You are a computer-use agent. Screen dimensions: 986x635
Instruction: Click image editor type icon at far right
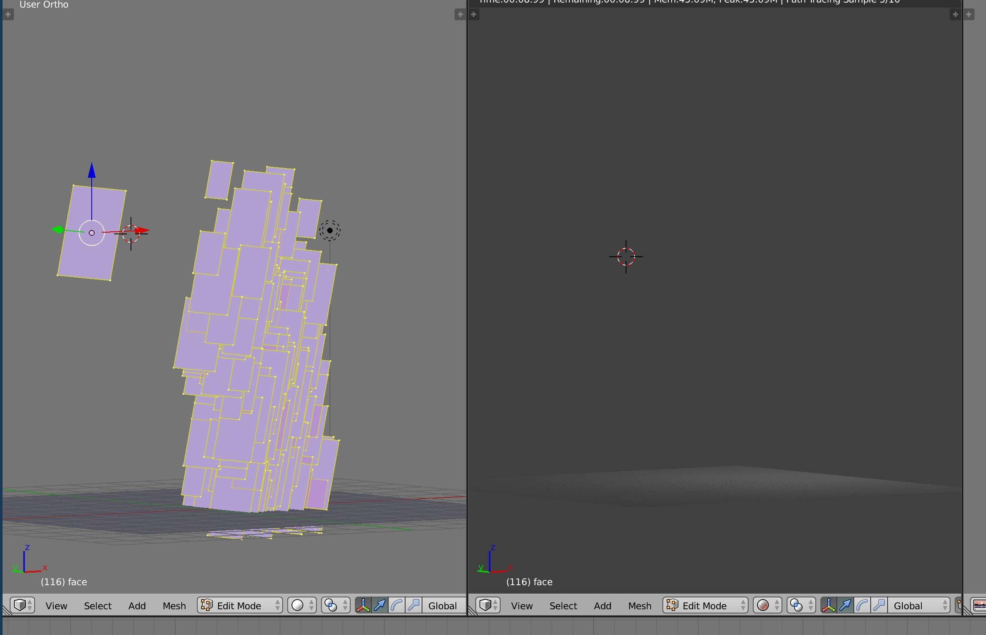980,605
